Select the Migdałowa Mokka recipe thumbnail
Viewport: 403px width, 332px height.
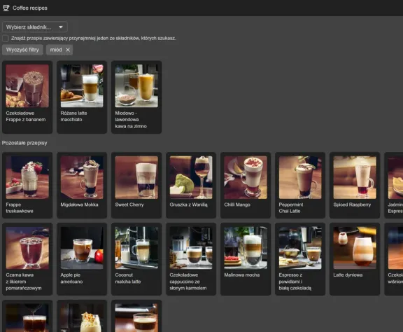click(82, 177)
